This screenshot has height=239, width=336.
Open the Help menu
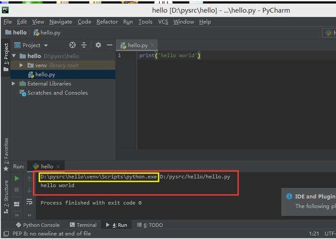pyautogui.click(x=205, y=22)
